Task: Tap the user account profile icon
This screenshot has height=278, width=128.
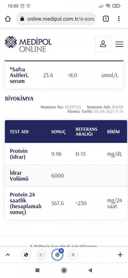Action: click(x=103, y=44)
